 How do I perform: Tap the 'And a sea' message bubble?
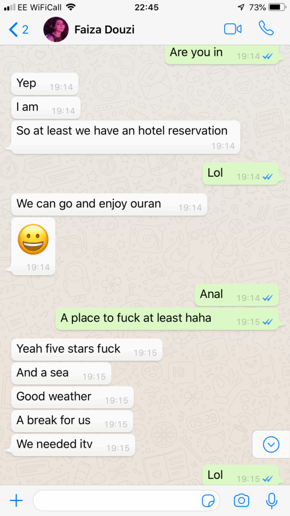click(x=61, y=373)
